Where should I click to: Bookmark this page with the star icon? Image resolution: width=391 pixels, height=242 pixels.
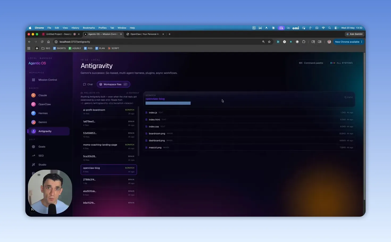[269, 42]
